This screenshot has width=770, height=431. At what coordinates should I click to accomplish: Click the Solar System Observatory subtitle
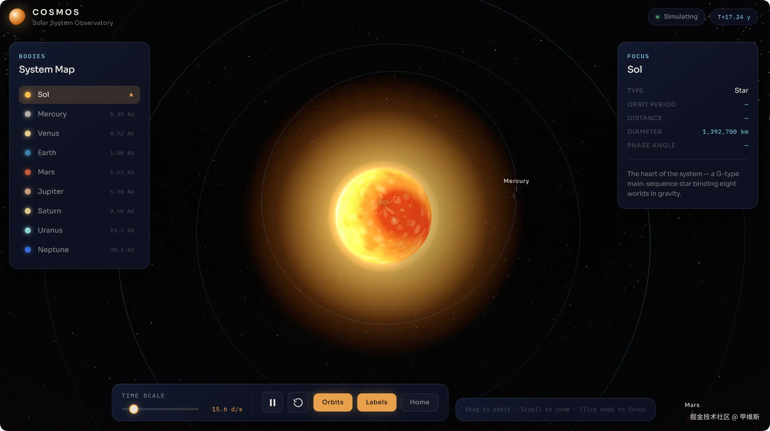(x=73, y=23)
